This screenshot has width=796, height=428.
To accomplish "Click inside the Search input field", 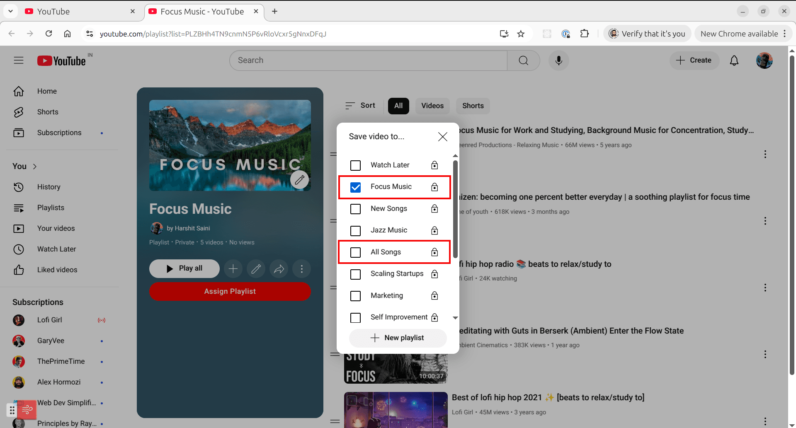I will click(368, 60).
